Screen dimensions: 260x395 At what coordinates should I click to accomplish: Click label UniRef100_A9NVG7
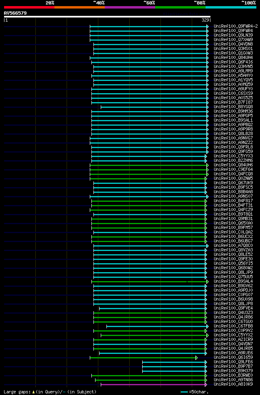pos(233,138)
